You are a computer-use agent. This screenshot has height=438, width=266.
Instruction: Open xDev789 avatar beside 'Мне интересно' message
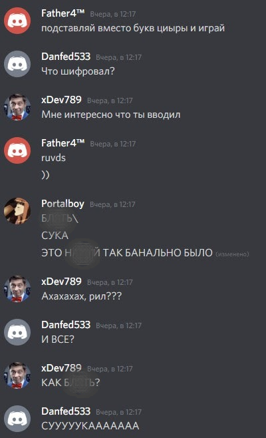tap(17, 107)
